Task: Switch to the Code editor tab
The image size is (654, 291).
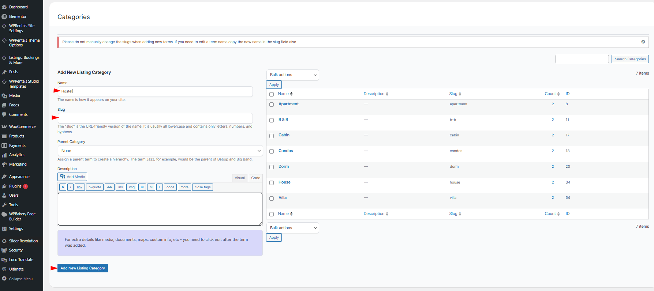Action: pos(256,178)
